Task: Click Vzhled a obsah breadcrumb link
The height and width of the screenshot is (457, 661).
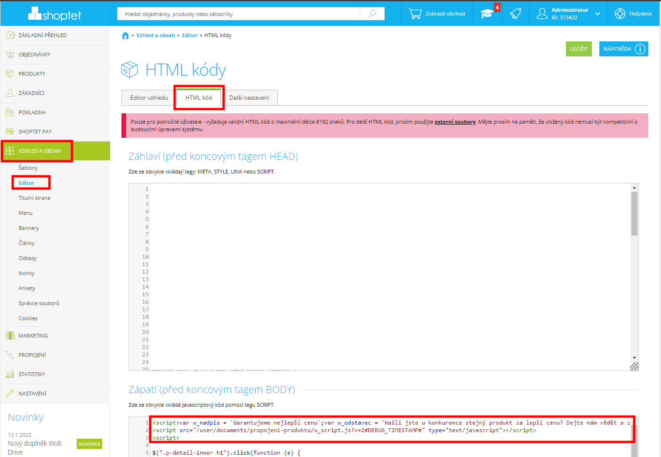Action: [155, 35]
